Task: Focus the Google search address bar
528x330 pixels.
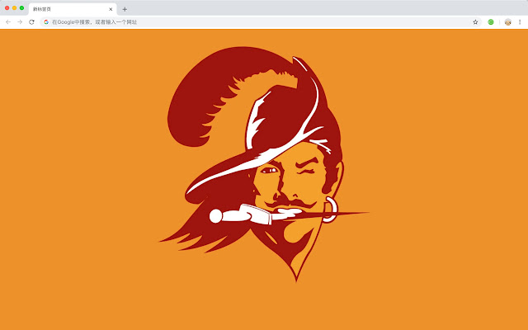Action: 261,22
